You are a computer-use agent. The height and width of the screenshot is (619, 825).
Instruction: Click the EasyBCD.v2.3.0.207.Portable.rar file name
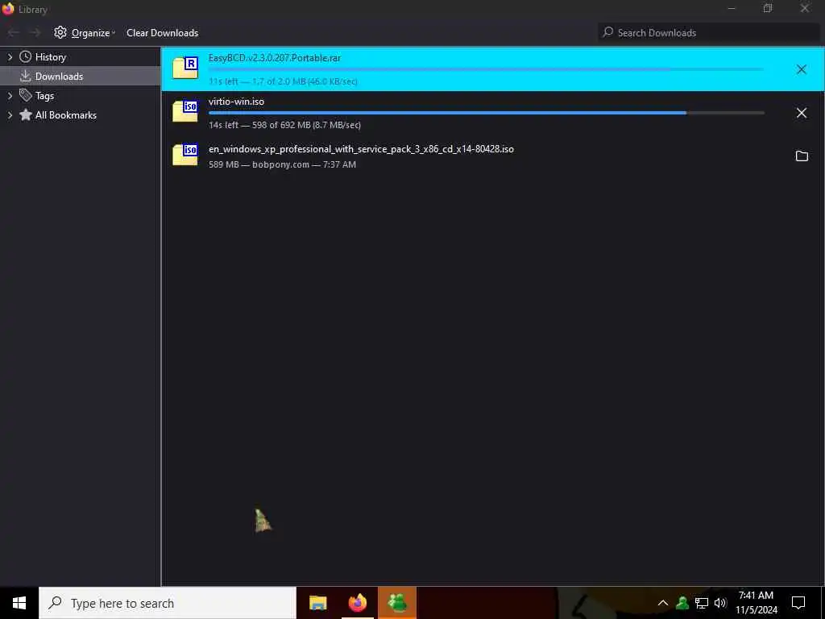click(274, 58)
